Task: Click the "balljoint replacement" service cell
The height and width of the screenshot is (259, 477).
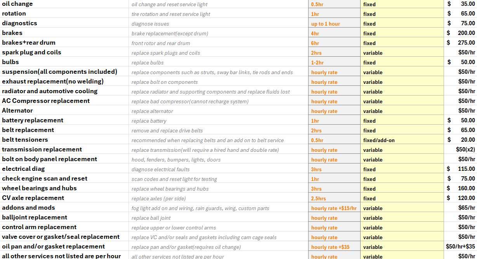Action: (x=64, y=217)
